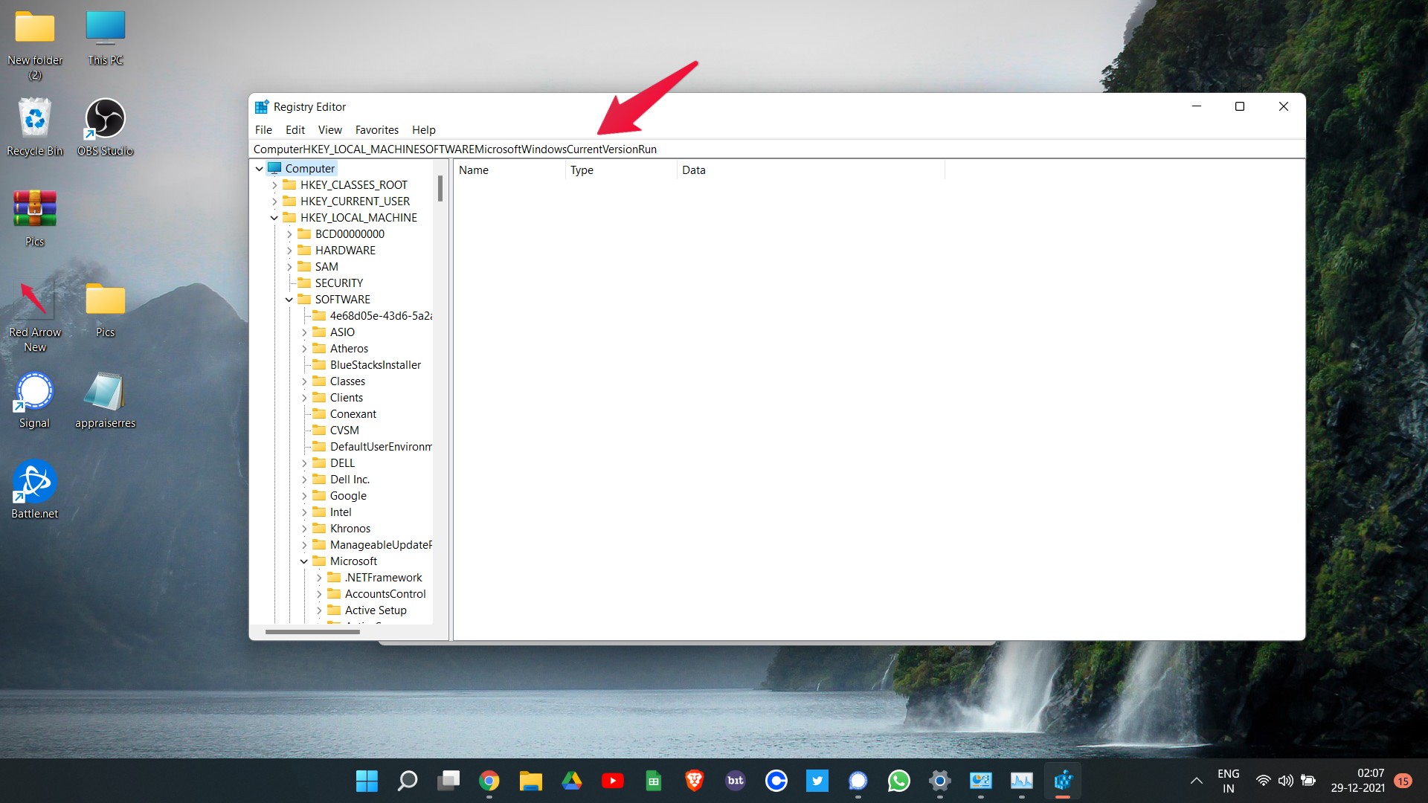Open YouTube from the taskbar
The height and width of the screenshot is (803, 1428).
[x=612, y=781]
